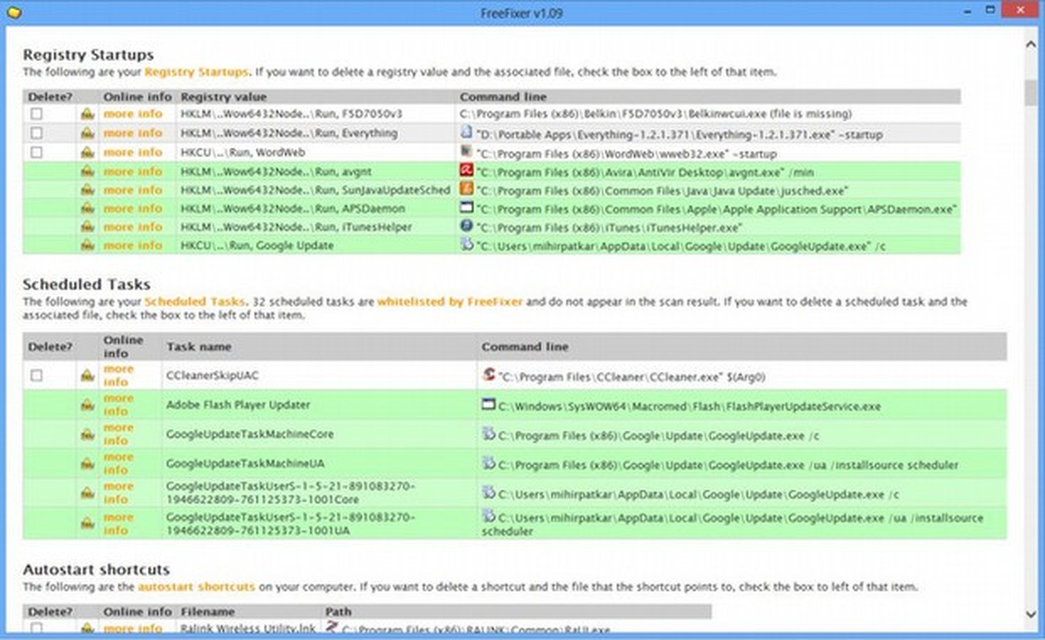Click GoogleUpdate.exe icon in Registry Startups
The width and height of the screenshot is (1045, 640).
(x=467, y=245)
